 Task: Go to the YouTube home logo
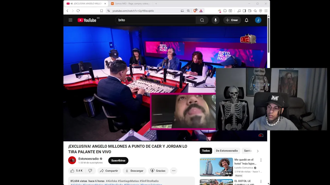(87, 20)
